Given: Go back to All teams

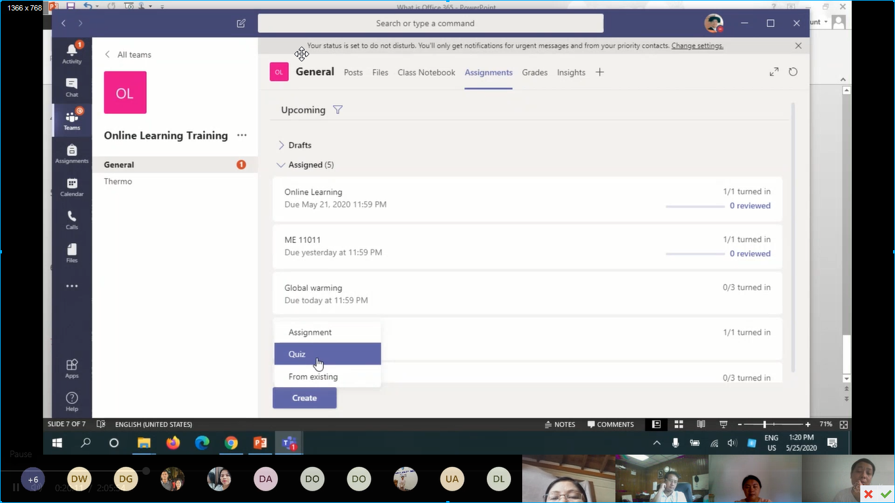Looking at the screenshot, I should point(128,55).
